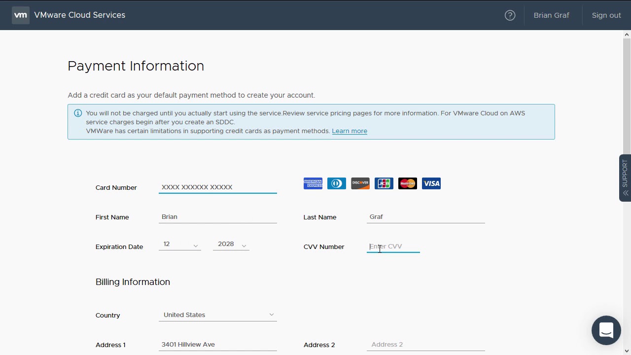Open the expiration month dropdown
631x355 pixels.
[x=180, y=245]
